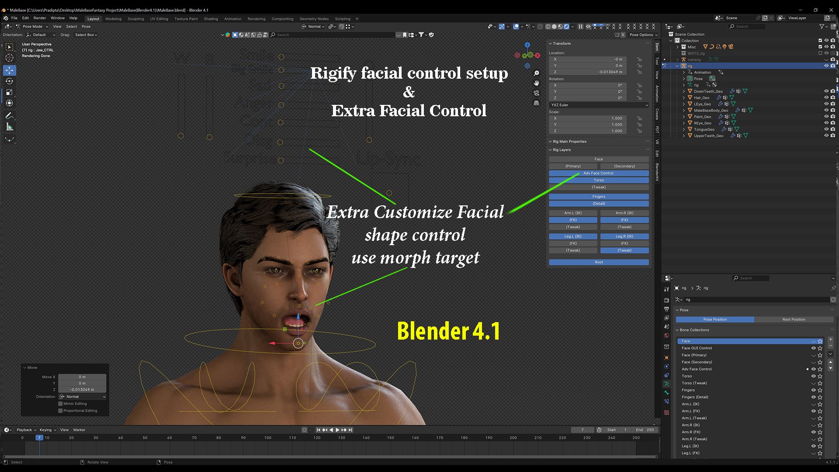This screenshot has height=472, width=839.
Task: Open Bone Constraint properties tab icon
Action: [666, 401]
